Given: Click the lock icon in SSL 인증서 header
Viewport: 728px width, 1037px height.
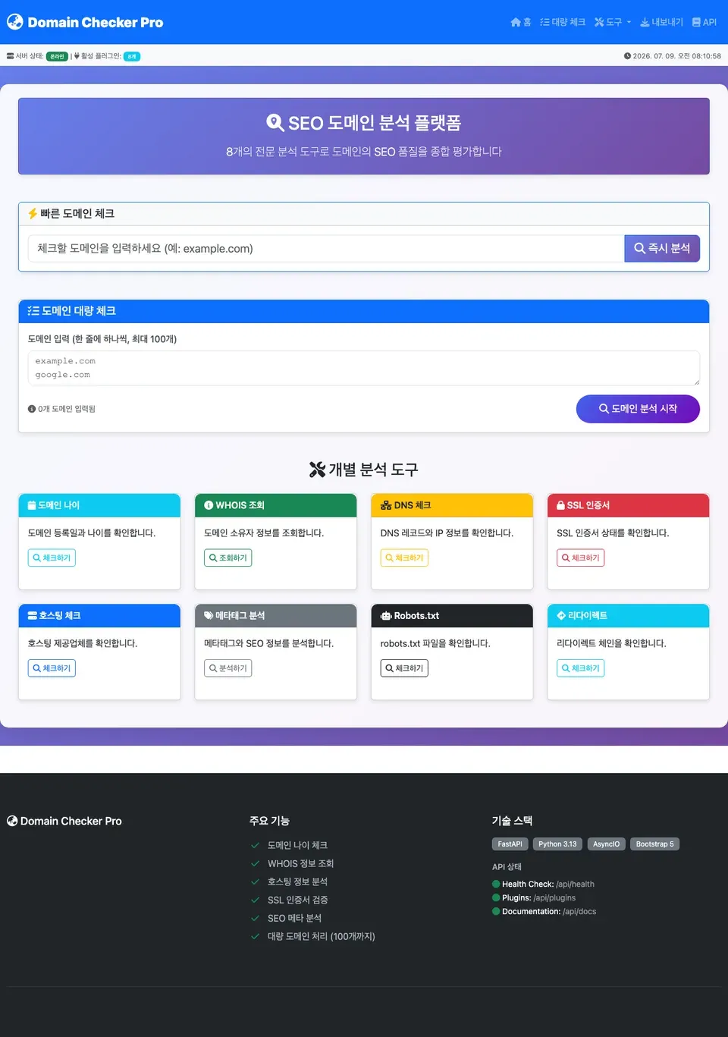Looking at the screenshot, I should point(560,505).
